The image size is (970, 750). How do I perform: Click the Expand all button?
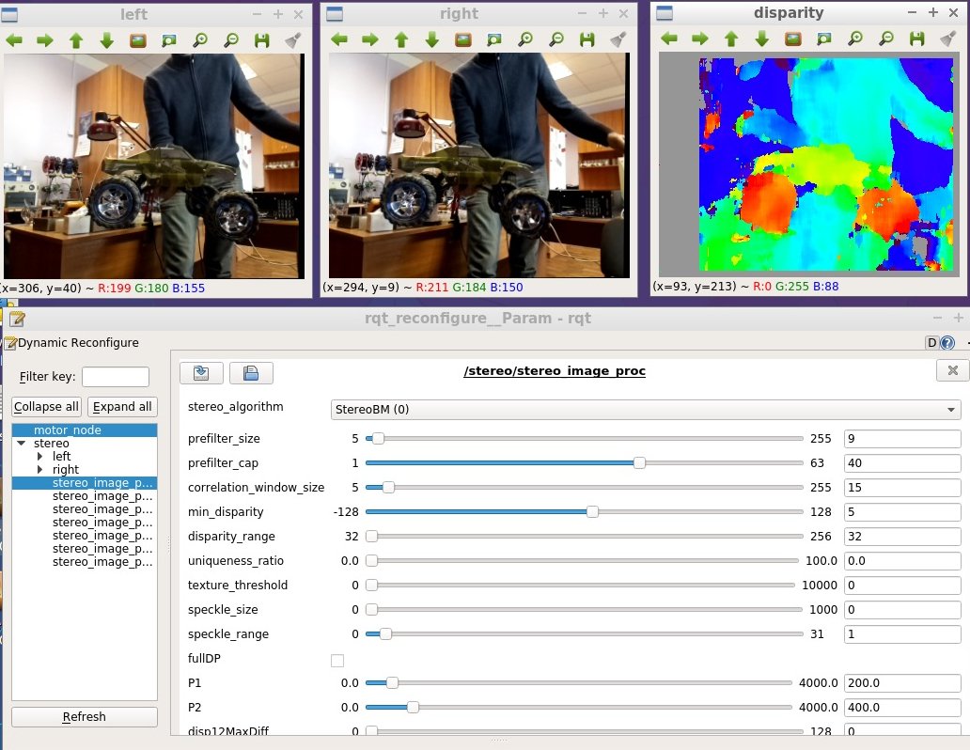click(122, 407)
